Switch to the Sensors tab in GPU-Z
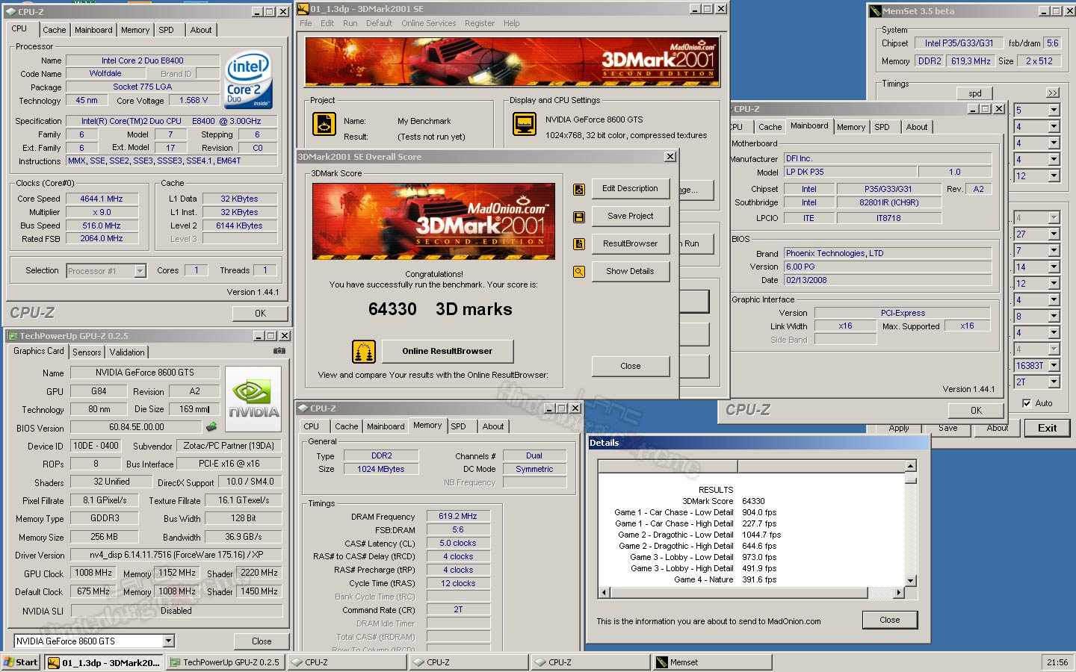Viewport: 1076px width, 672px height. point(87,352)
